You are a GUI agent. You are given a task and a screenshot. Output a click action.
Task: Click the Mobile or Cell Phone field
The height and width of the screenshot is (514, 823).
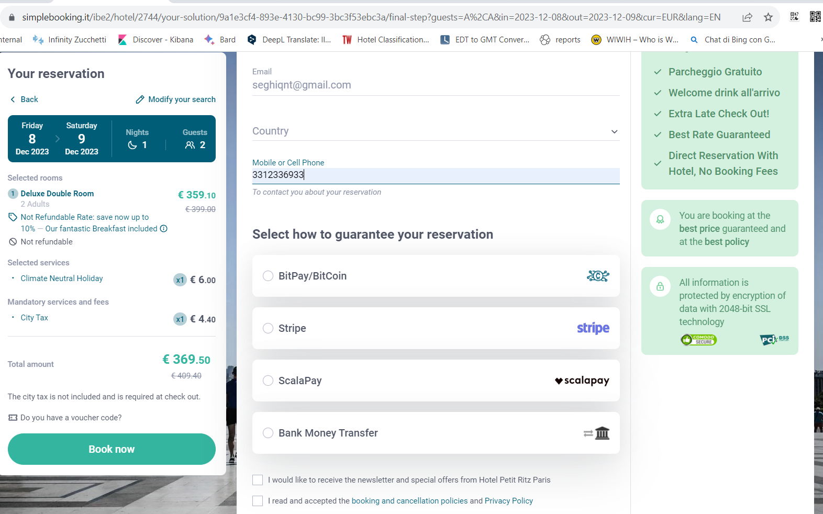pos(436,175)
